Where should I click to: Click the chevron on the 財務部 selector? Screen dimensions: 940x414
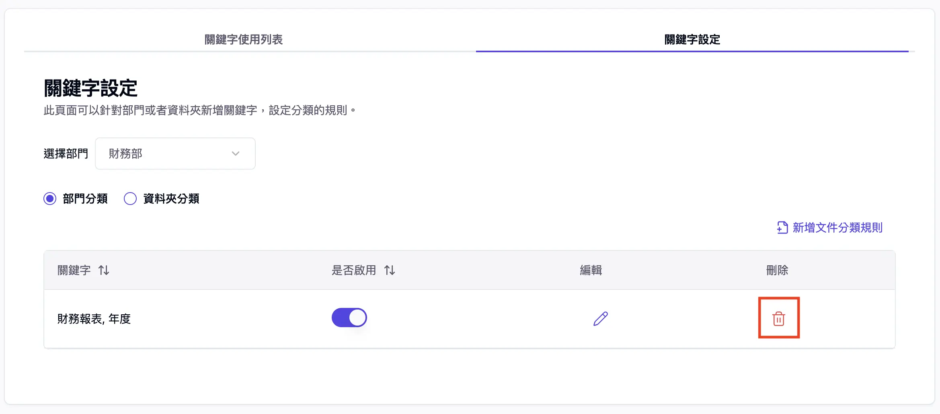(x=236, y=153)
